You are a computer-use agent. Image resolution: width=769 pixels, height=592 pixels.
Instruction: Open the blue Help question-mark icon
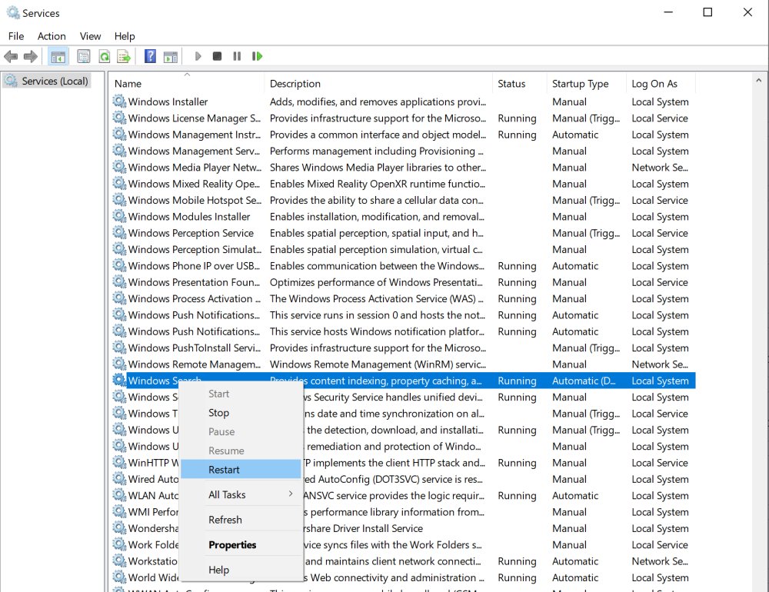tap(150, 56)
